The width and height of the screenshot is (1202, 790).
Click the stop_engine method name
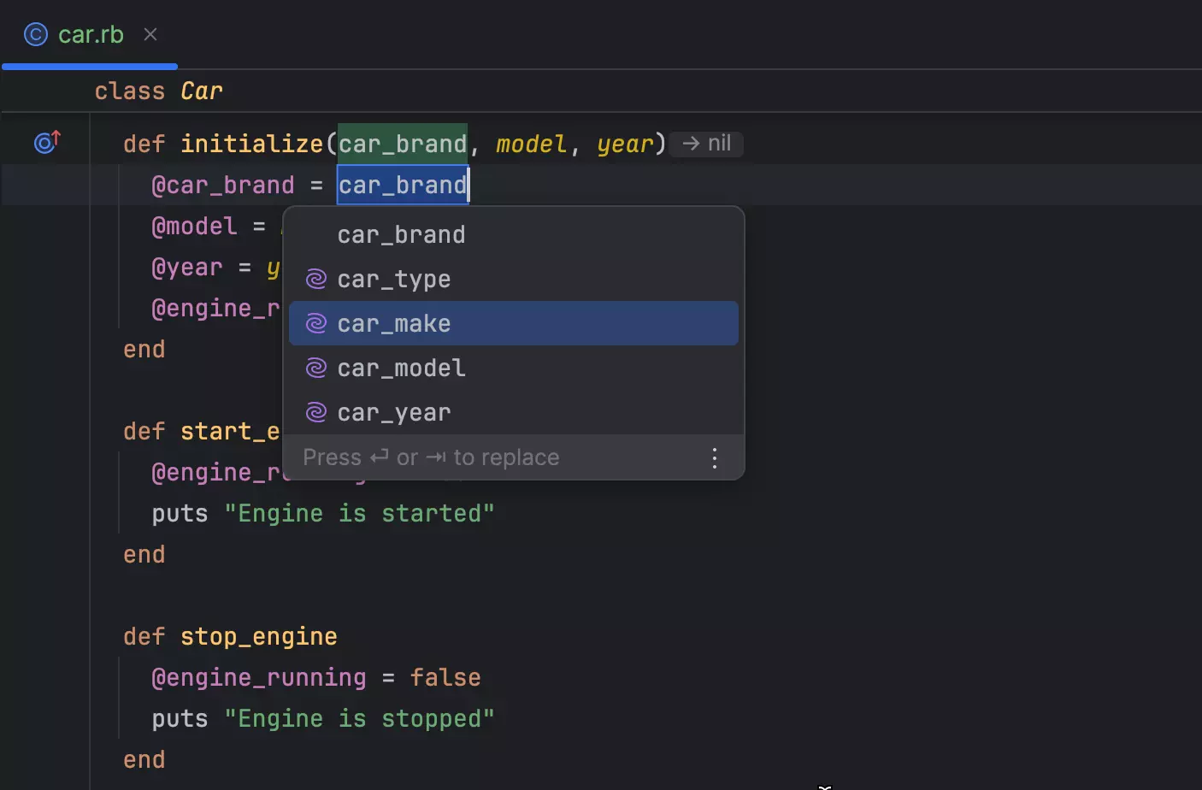[x=257, y=636]
